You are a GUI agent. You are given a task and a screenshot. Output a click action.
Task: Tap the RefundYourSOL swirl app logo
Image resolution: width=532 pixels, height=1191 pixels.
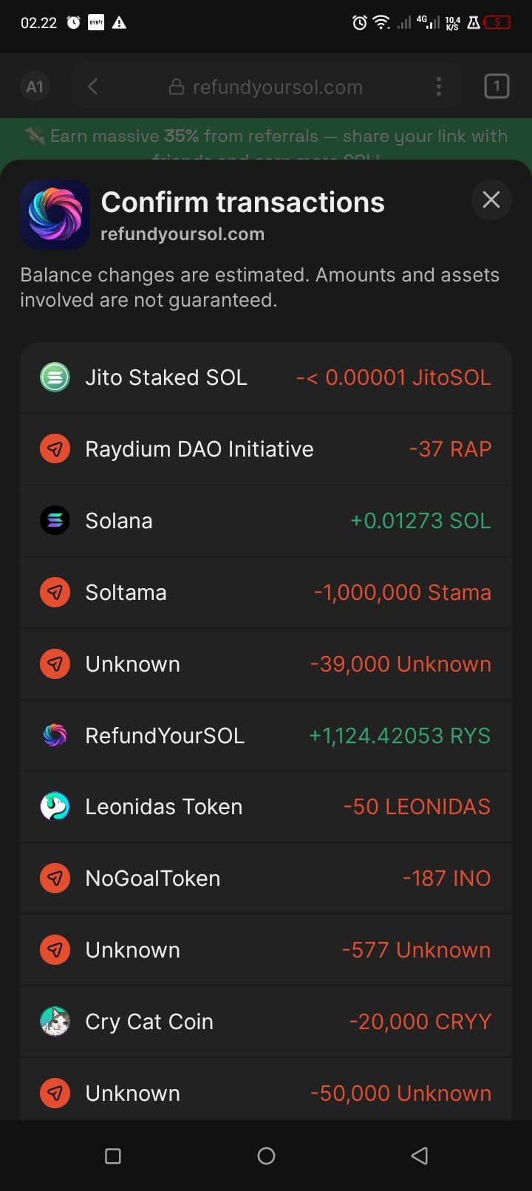coord(55,215)
